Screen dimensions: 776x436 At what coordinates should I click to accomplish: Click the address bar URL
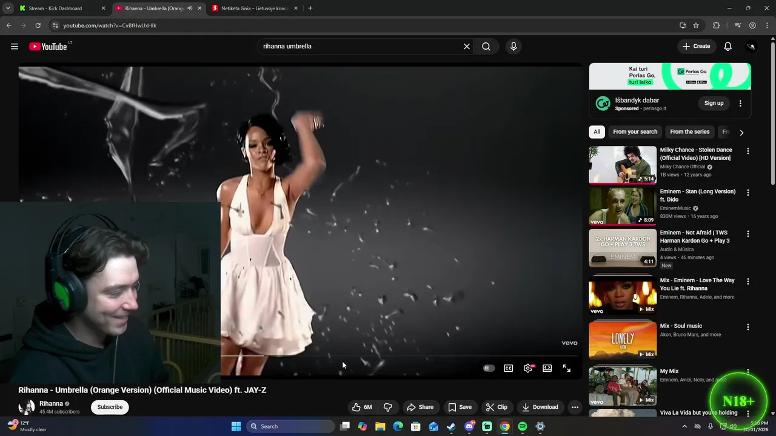click(x=110, y=25)
